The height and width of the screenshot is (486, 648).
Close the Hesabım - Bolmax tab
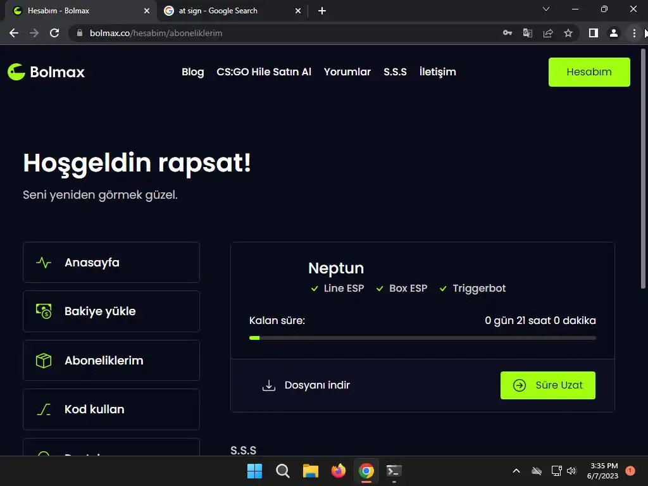click(147, 11)
